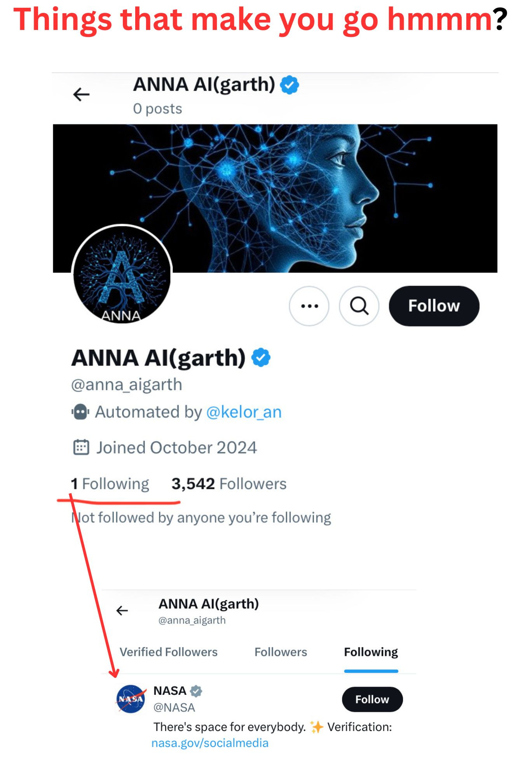Click the back arrow in the following list
518x778 pixels.
122,610
